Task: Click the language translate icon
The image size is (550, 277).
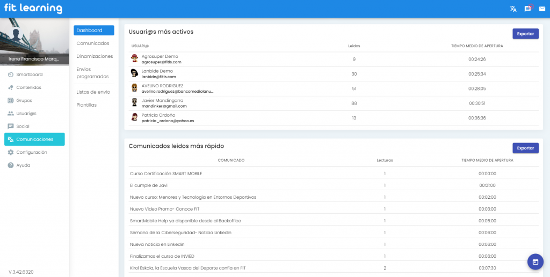Action: click(x=513, y=9)
